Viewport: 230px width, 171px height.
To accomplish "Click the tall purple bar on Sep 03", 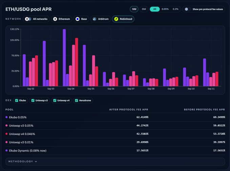I will (x=44, y=64).
